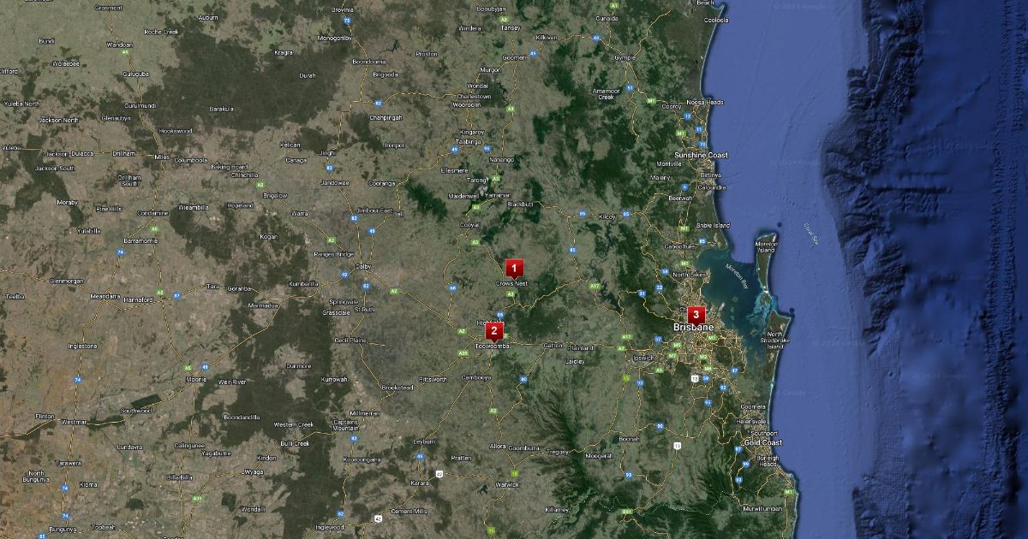Click the Kilcoy label

(607, 216)
